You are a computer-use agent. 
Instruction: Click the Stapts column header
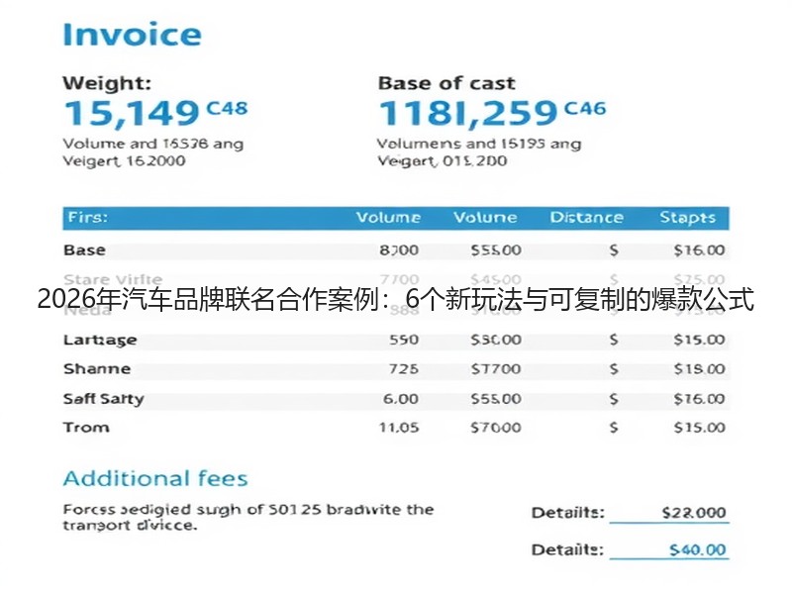(x=687, y=217)
